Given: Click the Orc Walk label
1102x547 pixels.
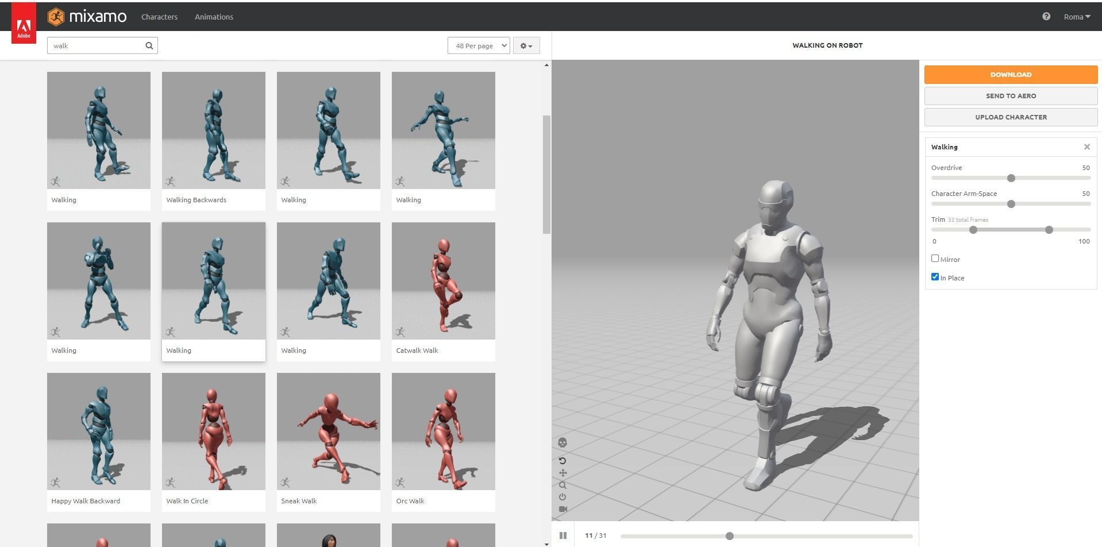Looking at the screenshot, I should pos(410,501).
